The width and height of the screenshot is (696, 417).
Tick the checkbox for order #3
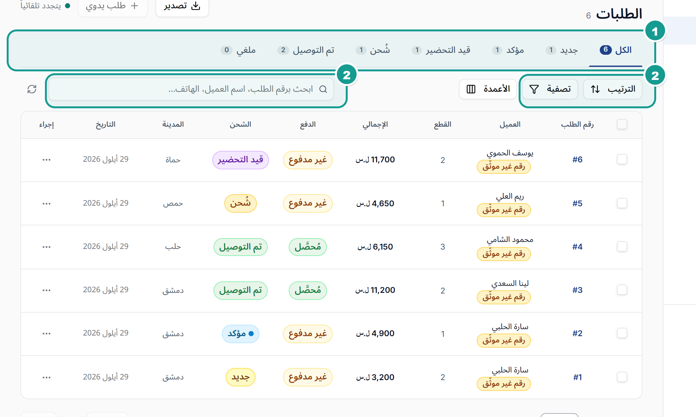tap(622, 290)
